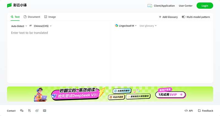Focus the Enter text to be translated field
Viewport: 220px width, 116px height.
(59, 33)
